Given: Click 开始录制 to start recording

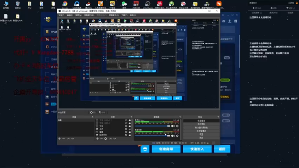Looking at the screenshot, I should click(x=201, y=124).
